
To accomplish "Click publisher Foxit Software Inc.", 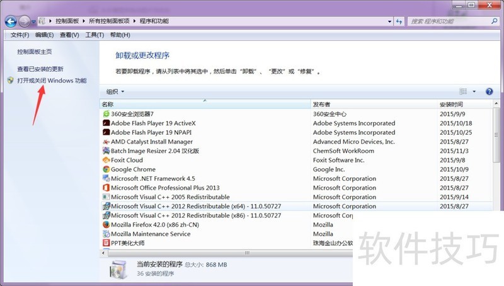I will click(x=339, y=160).
